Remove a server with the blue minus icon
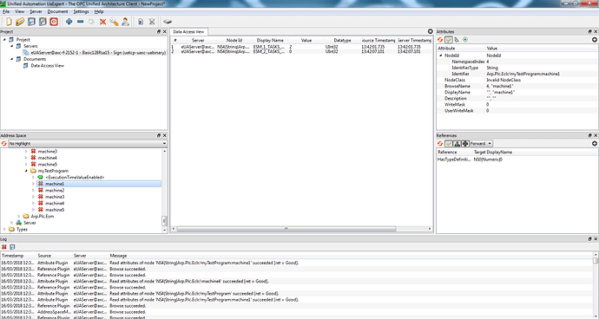The height and width of the screenshot is (319, 599). click(x=80, y=22)
